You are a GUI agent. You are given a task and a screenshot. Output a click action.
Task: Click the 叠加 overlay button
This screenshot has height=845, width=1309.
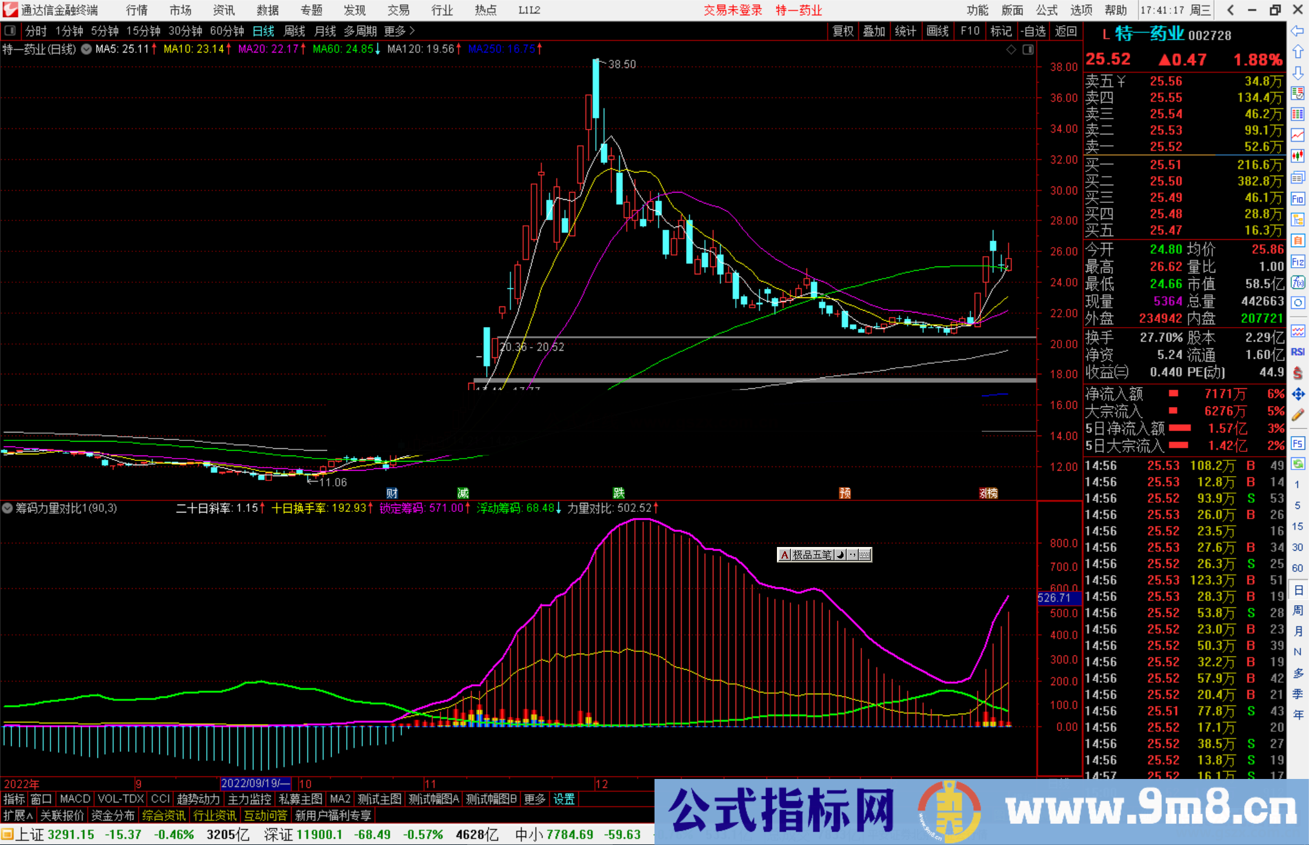pos(874,31)
